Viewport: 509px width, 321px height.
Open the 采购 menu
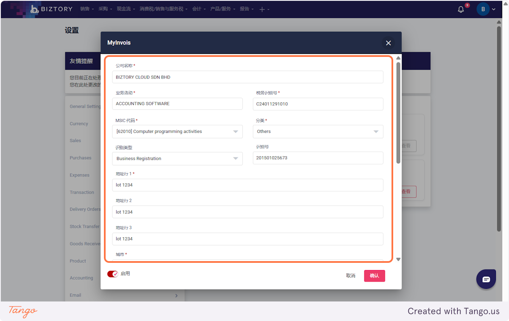[x=105, y=9]
